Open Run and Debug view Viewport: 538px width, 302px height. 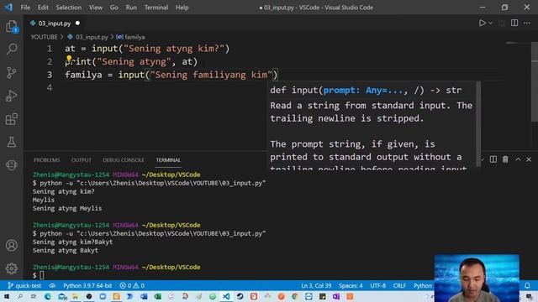pos(11,96)
